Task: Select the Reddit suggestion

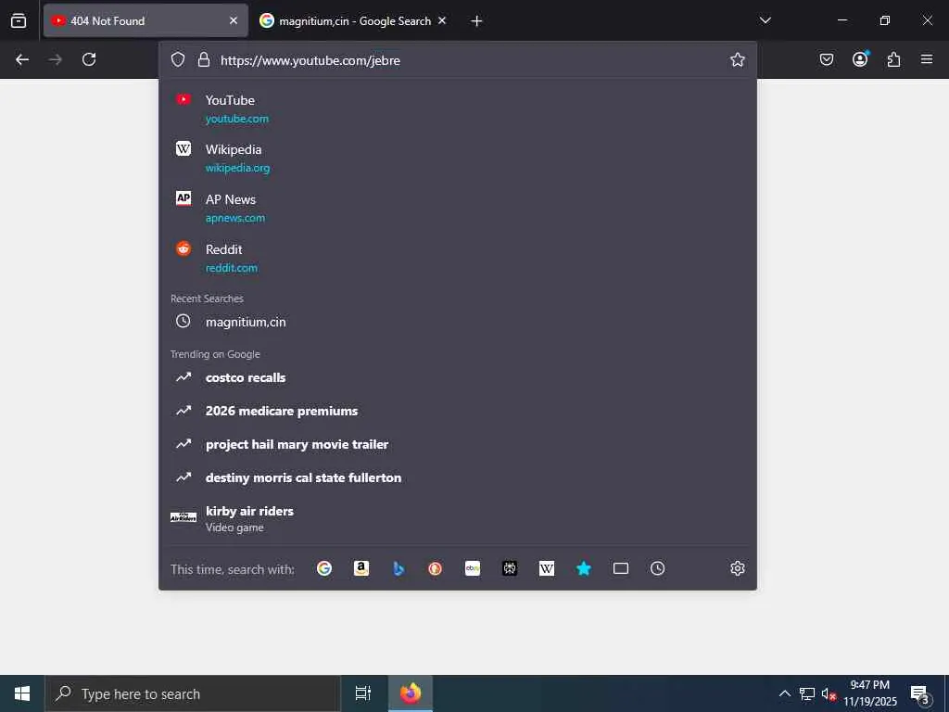Action: point(458,259)
